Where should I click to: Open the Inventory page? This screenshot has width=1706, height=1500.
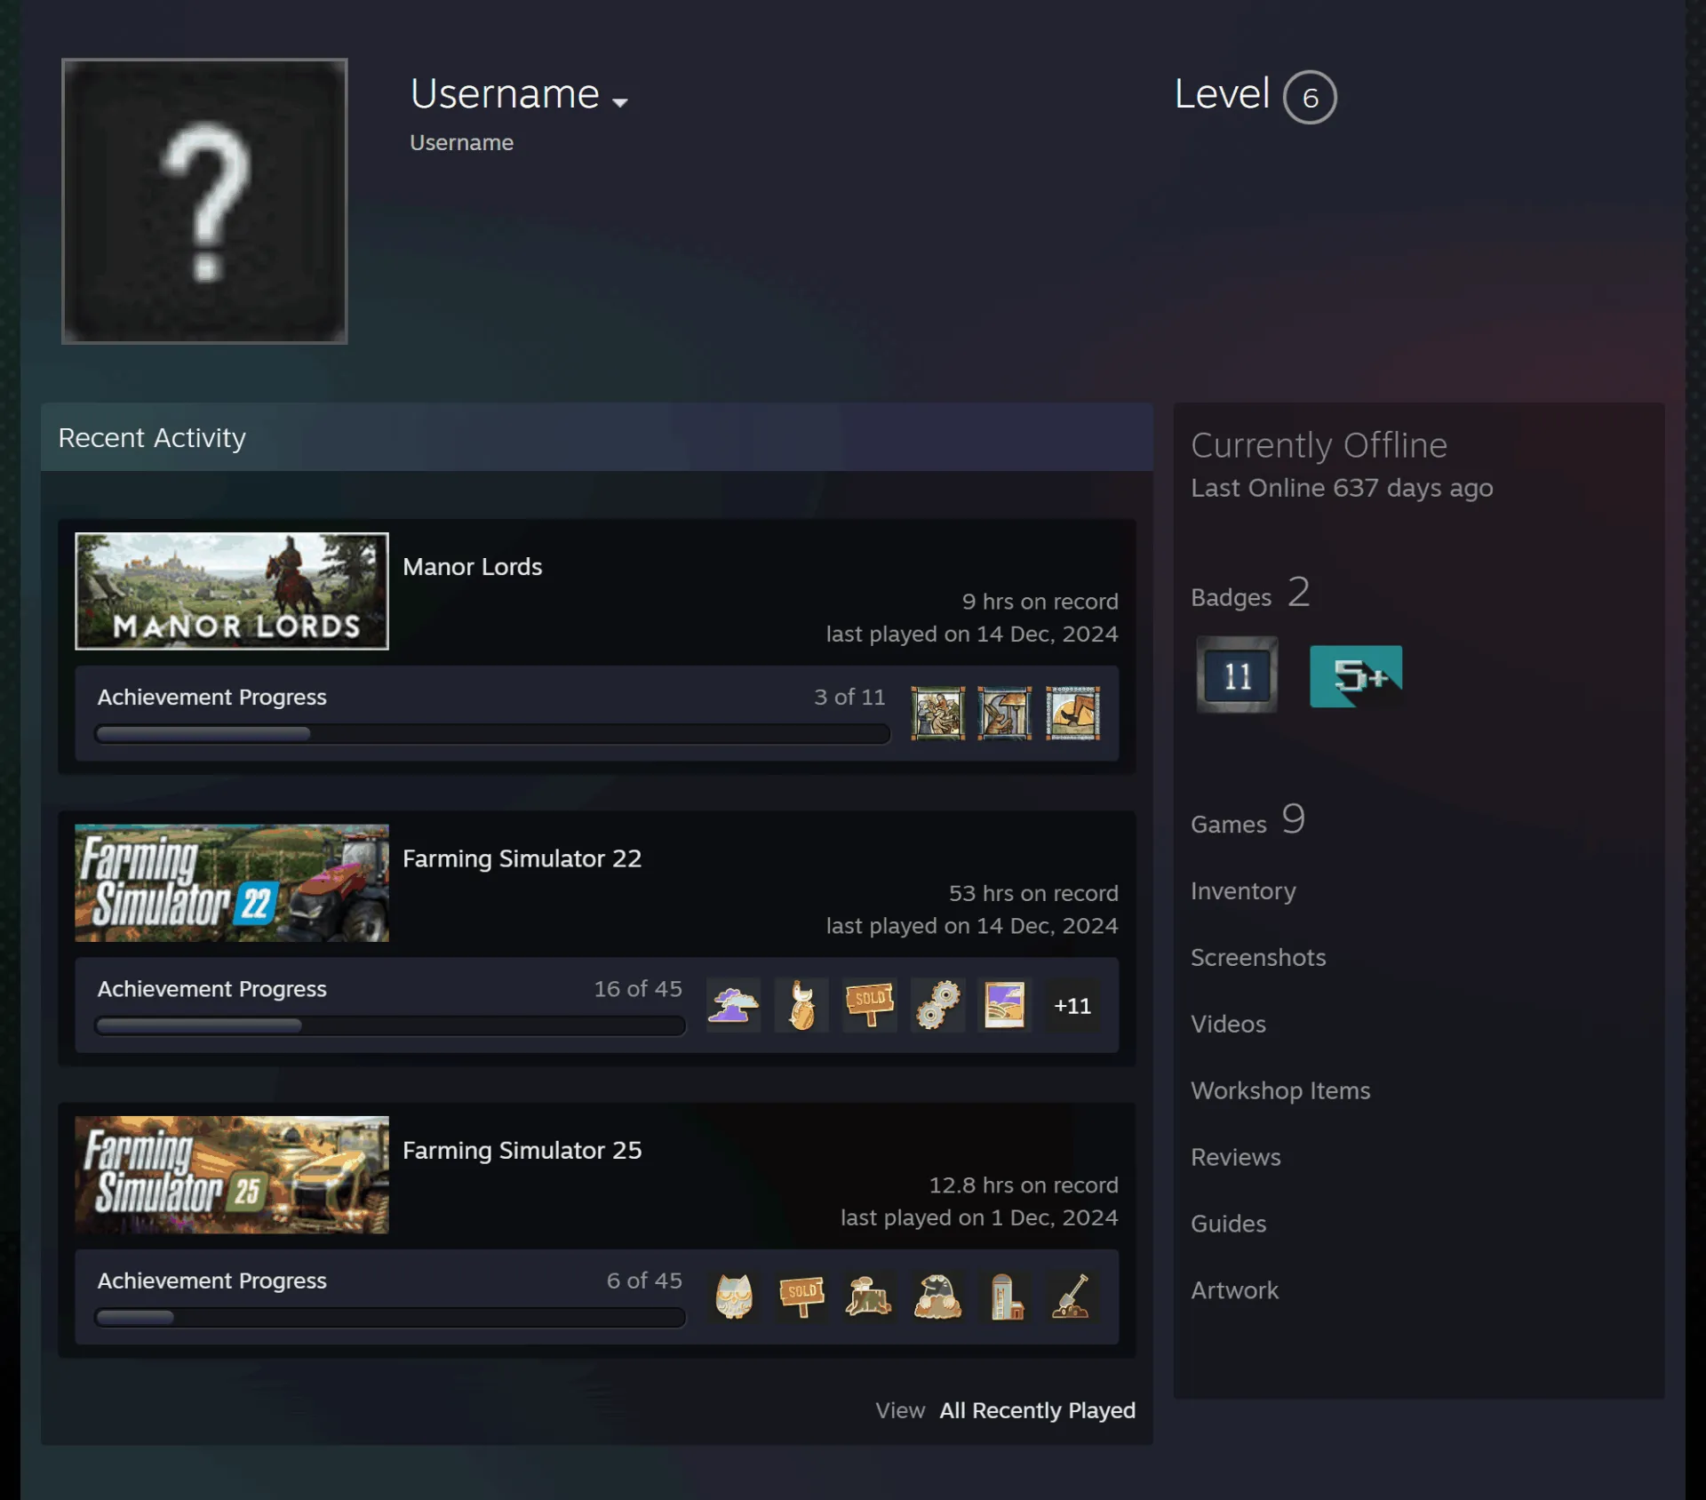[x=1243, y=890]
